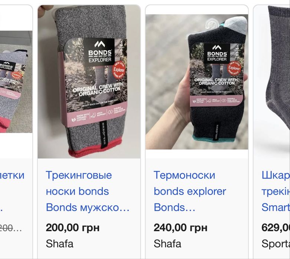Click 'Original Crew with Organic Cotton' text on teal sock
The image size is (290, 259).
point(216,82)
